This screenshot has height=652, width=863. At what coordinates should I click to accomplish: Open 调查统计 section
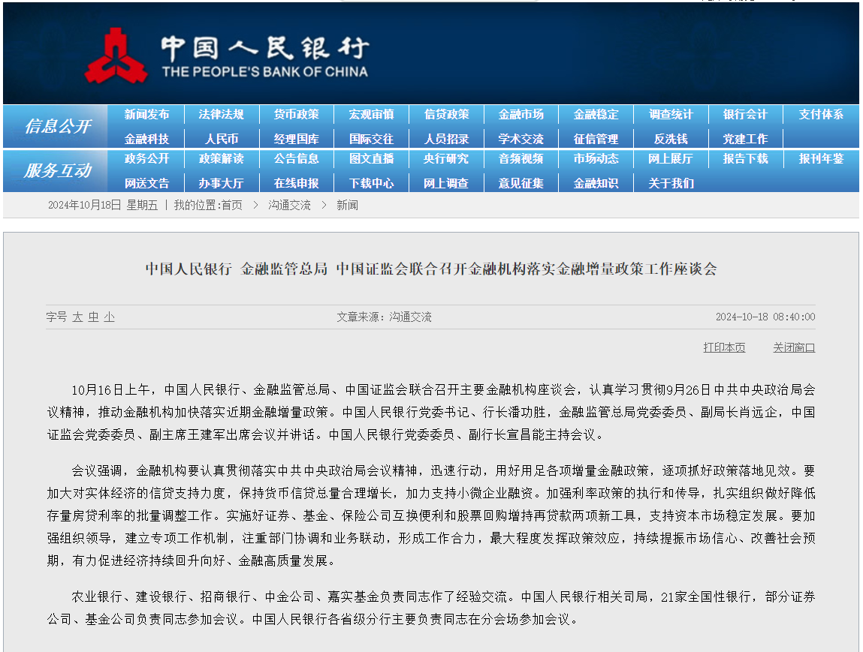(671, 114)
